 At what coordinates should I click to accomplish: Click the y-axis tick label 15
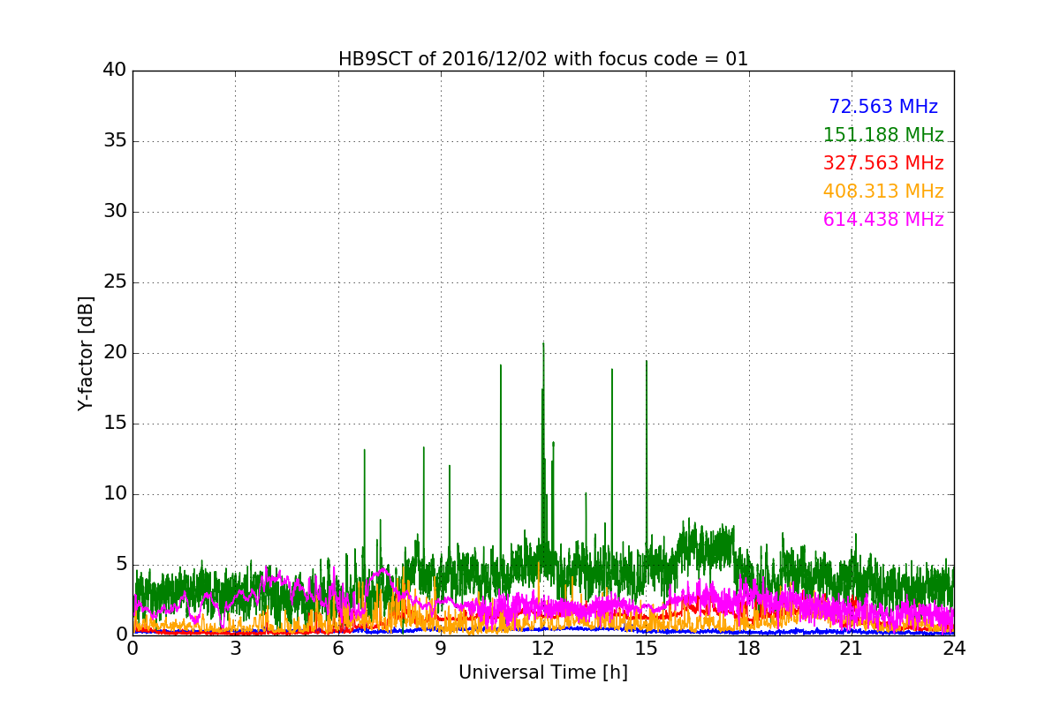[x=115, y=424]
